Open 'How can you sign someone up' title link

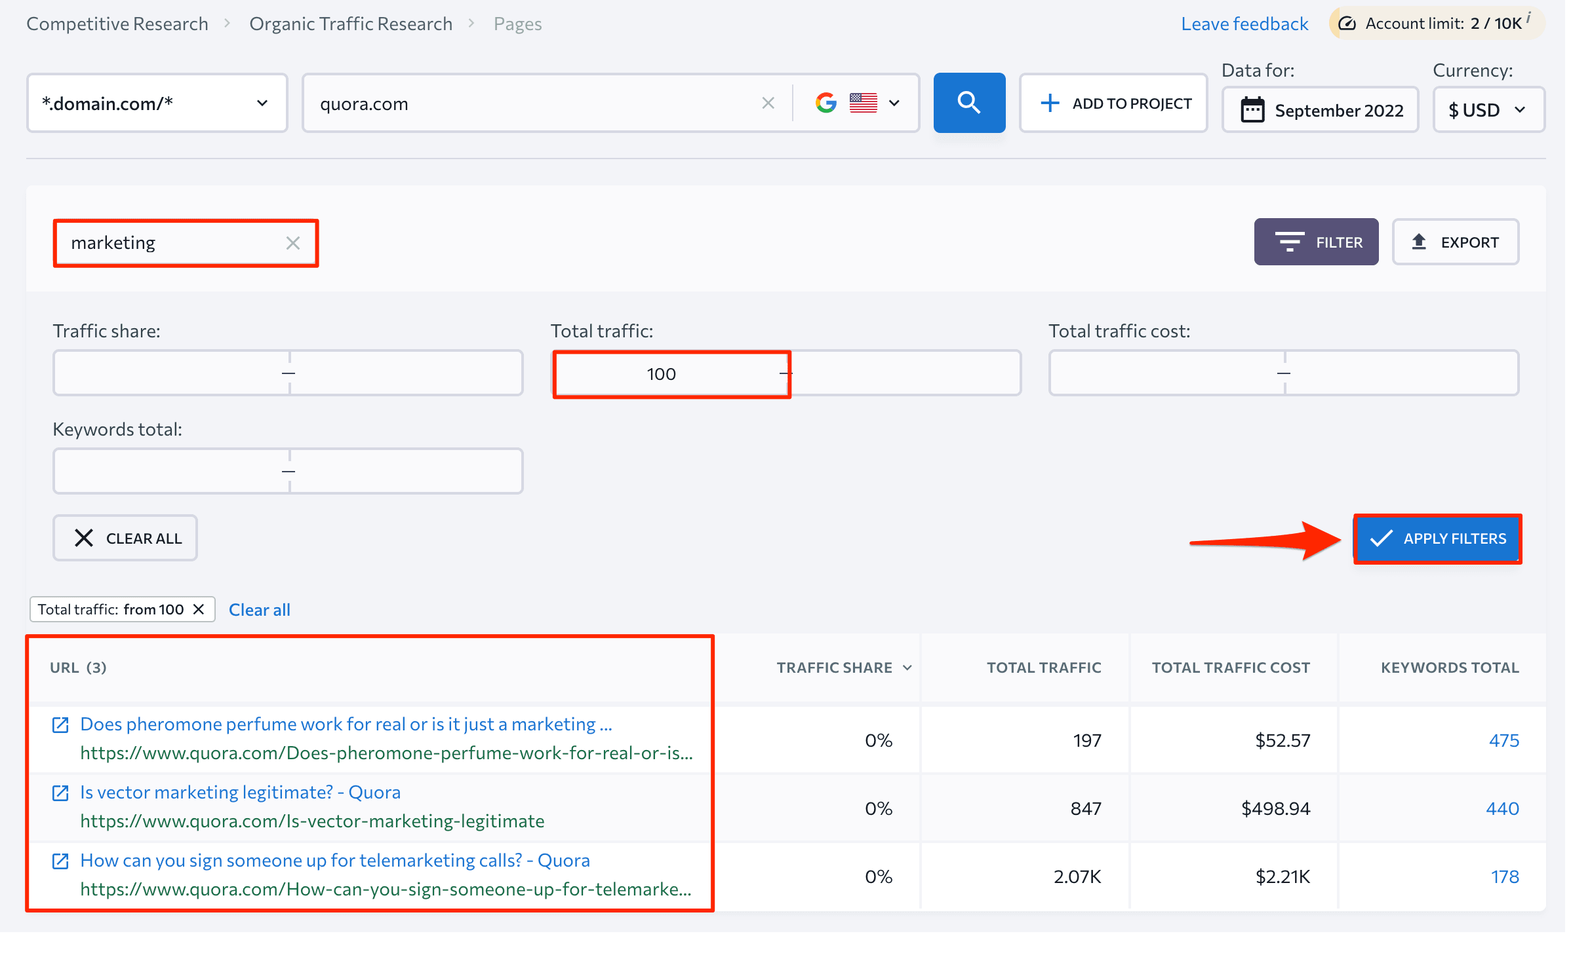click(335, 860)
